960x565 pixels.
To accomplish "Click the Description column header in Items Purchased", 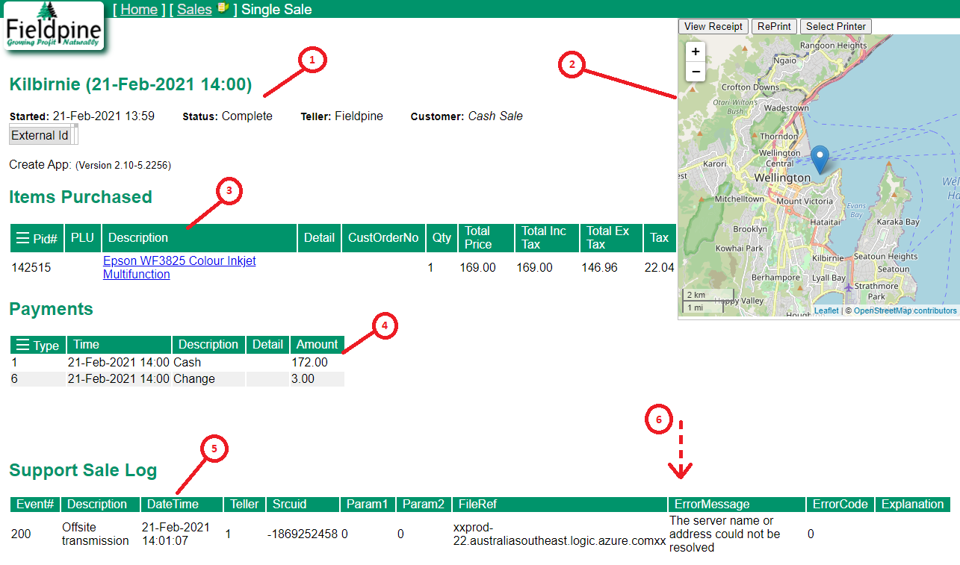I will pyautogui.click(x=138, y=238).
